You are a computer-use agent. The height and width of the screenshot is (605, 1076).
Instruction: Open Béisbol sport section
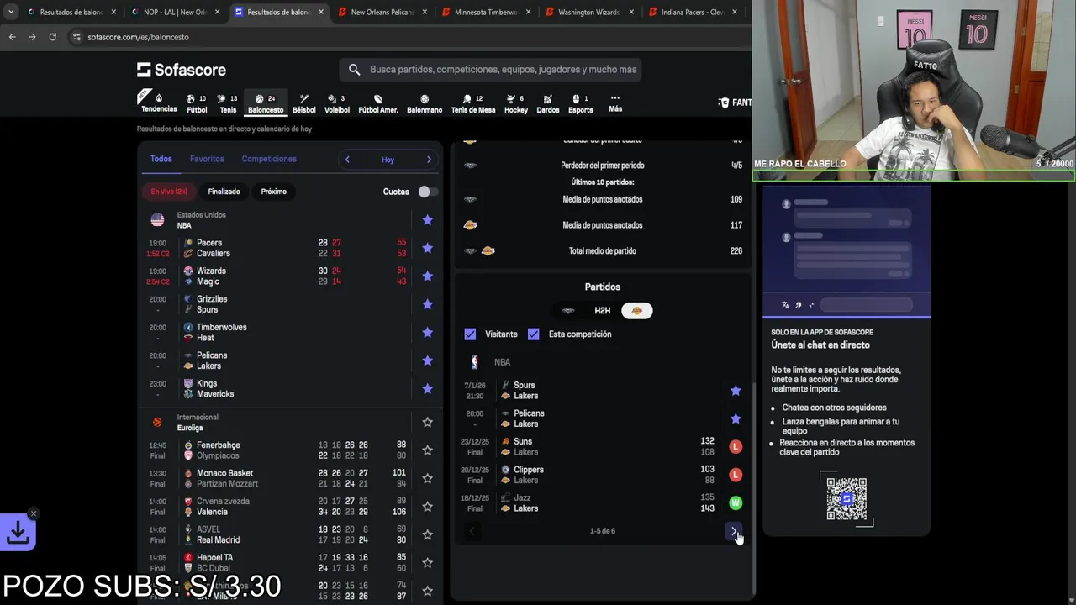coord(304,103)
